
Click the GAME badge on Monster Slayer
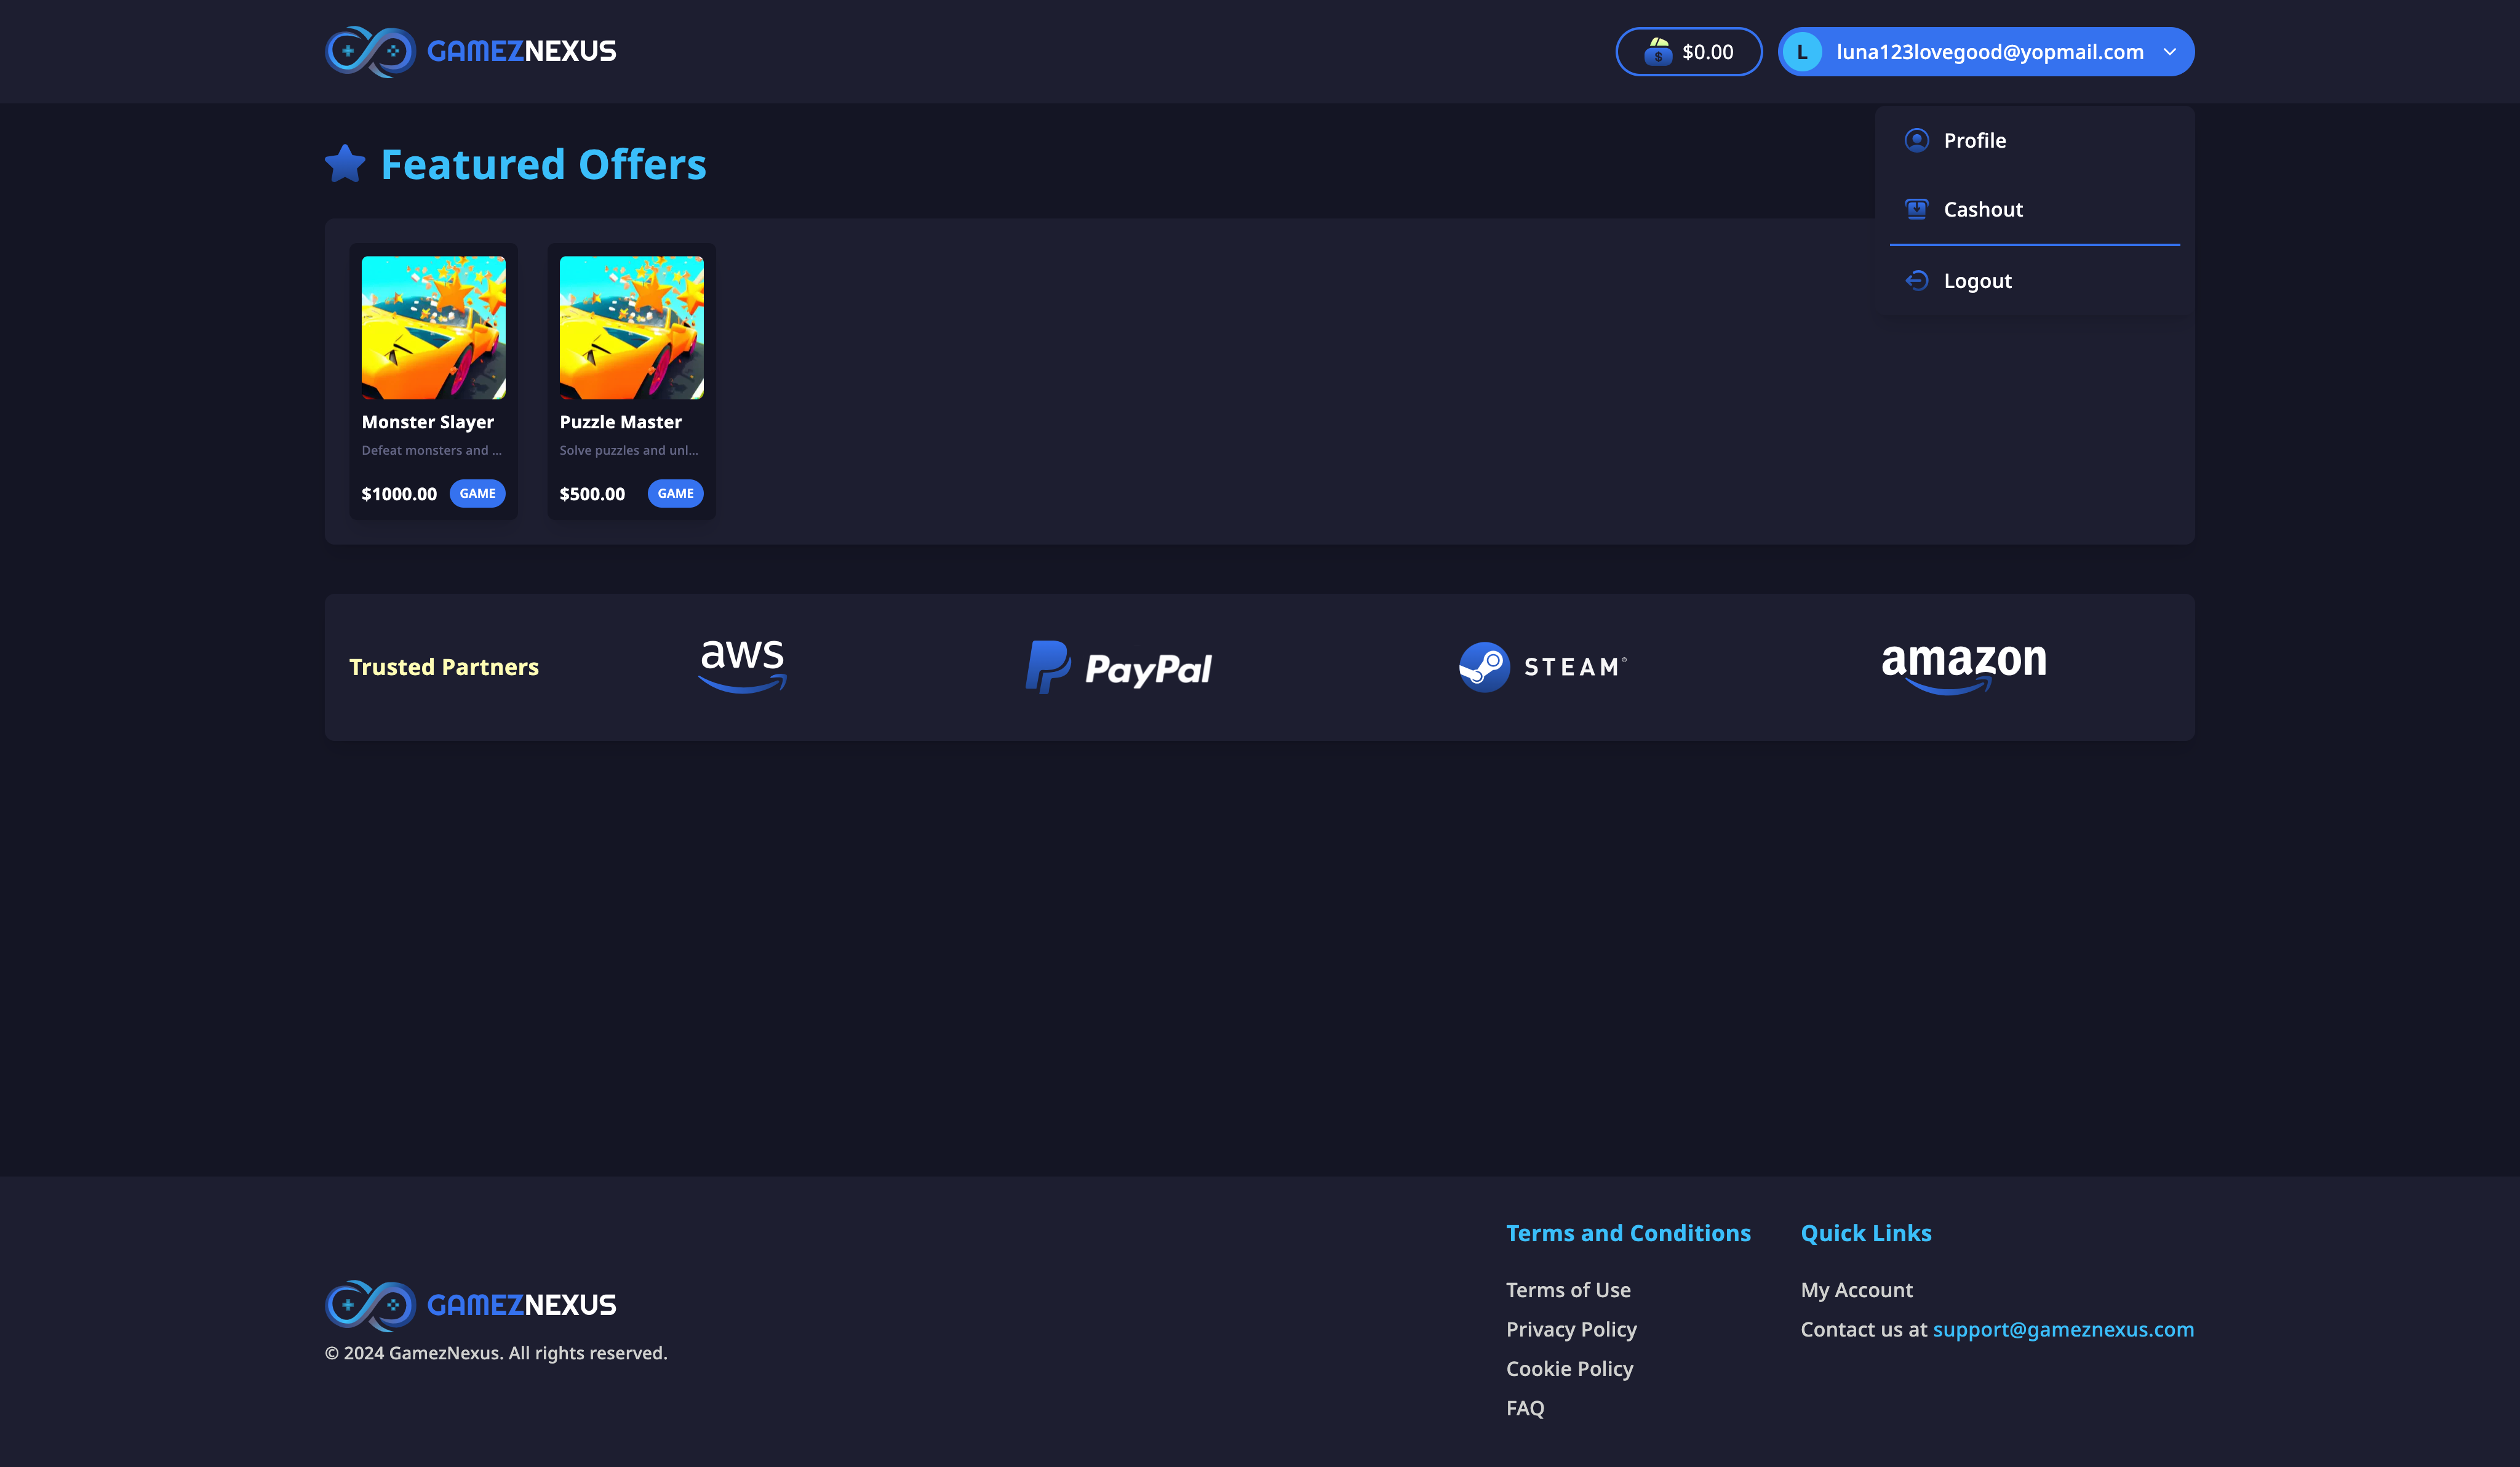point(477,493)
